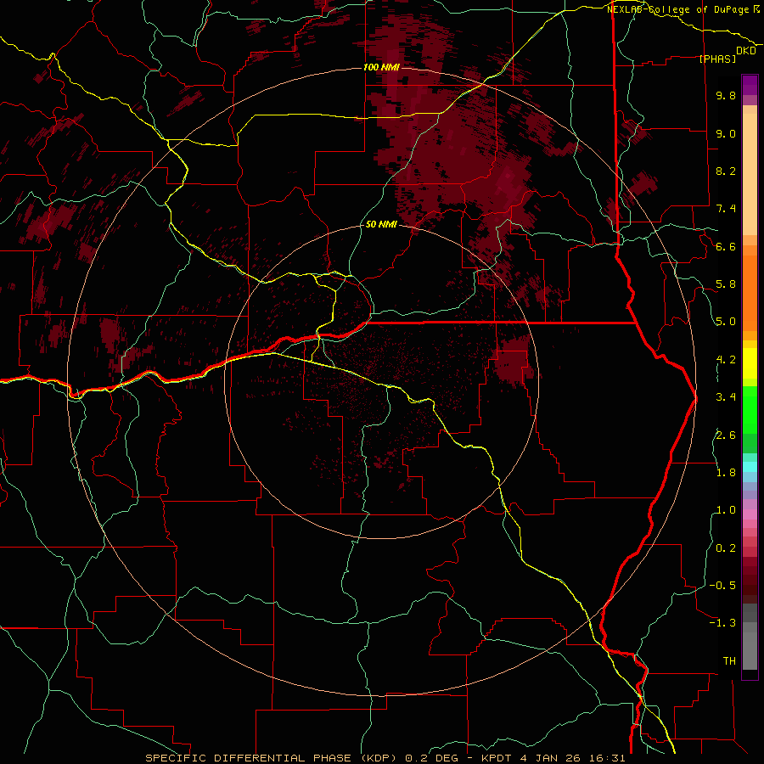
Task: Pick the light peach color bar segment
Action: 750,174
